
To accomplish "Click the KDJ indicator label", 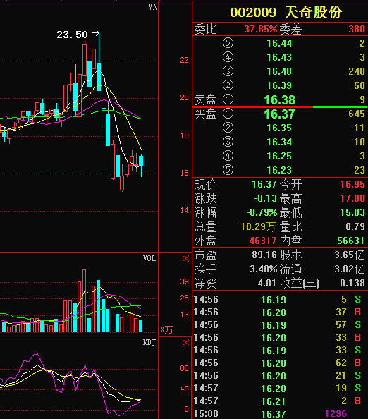I will coord(149,342).
